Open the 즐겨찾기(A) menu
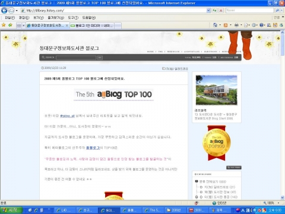Screen dimensions: 285x214 [x=56, y=18]
